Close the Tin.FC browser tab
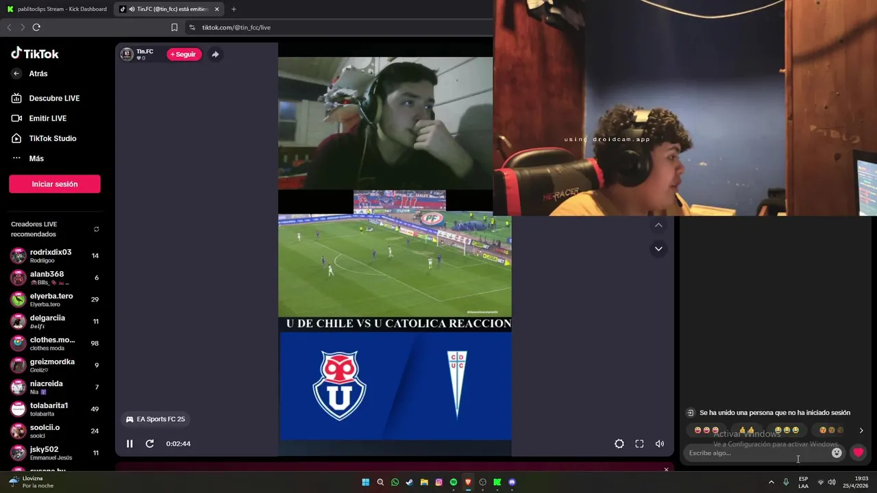877x493 pixels. pos(217,9)
